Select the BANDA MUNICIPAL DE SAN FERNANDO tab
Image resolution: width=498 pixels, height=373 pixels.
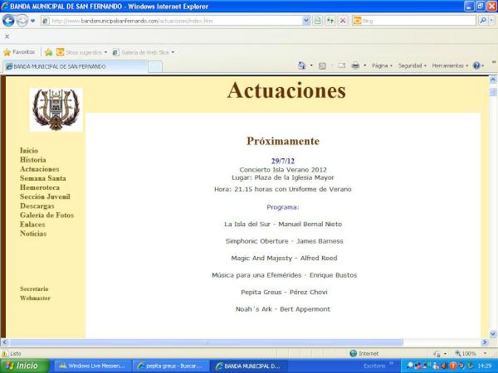click(x=75, y=66)
